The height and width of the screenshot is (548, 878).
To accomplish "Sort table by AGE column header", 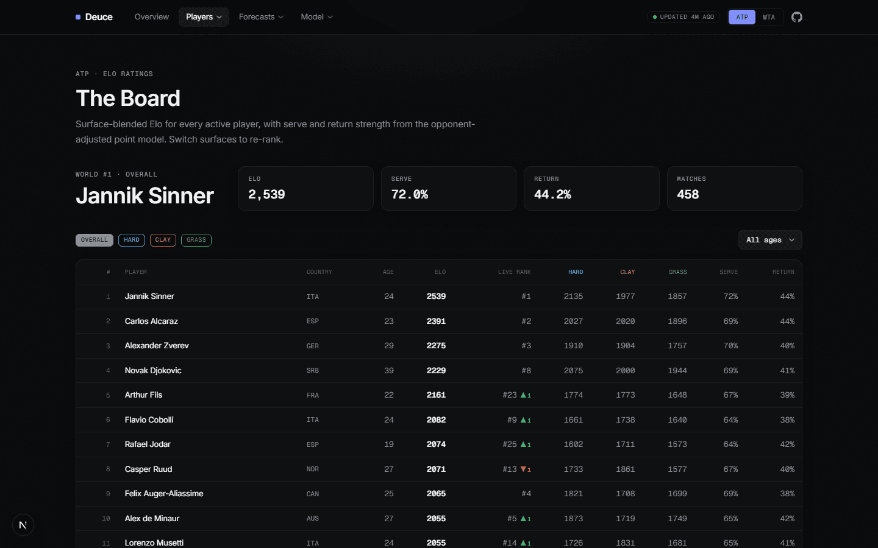I will pos(388,272).
